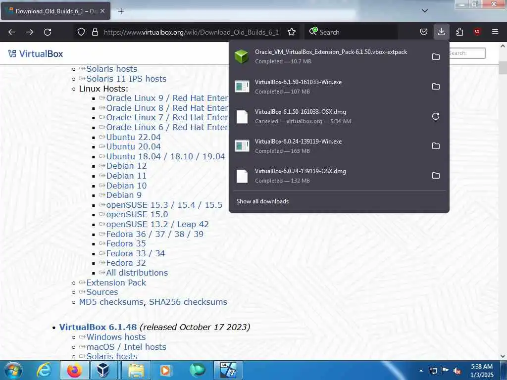Open the MD5 checksums link
Screen dimensions: 507x380
111,302
